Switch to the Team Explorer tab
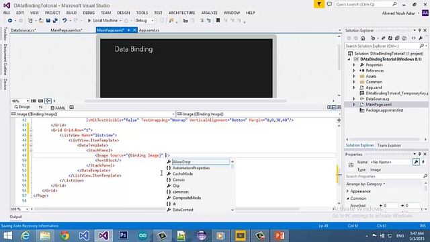 (389, 145)
